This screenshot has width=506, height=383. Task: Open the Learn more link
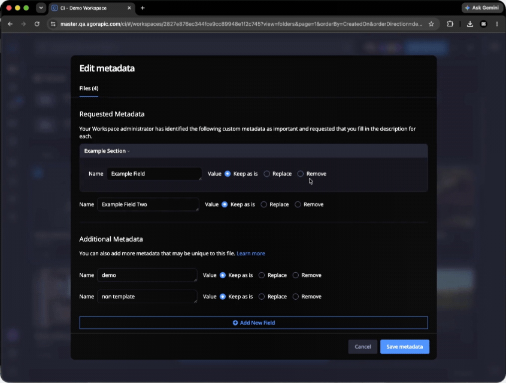(x=251, y=253)
